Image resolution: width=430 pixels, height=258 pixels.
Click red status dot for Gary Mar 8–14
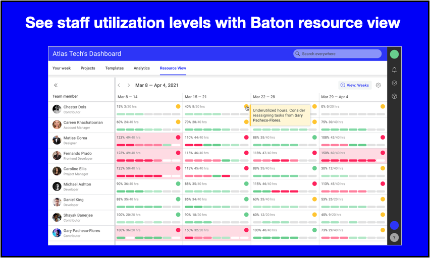pos(178,230)
